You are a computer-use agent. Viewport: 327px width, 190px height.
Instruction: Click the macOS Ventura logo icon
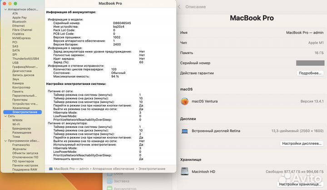pyautogui.click(x=184, y=102)
